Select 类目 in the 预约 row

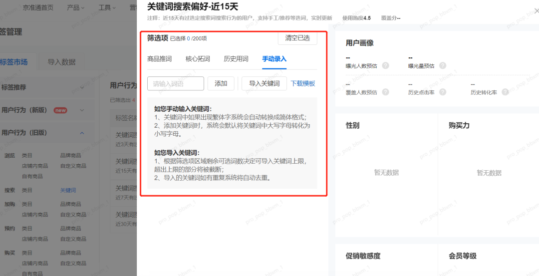click(x=27, y=229)
